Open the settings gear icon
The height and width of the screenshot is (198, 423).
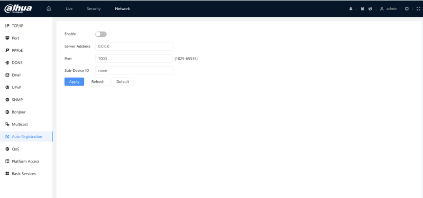pos(407,8)
